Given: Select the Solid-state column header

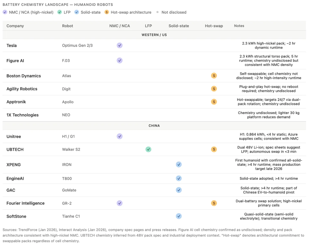Looking at the screenshot, I should coord(179,26).
